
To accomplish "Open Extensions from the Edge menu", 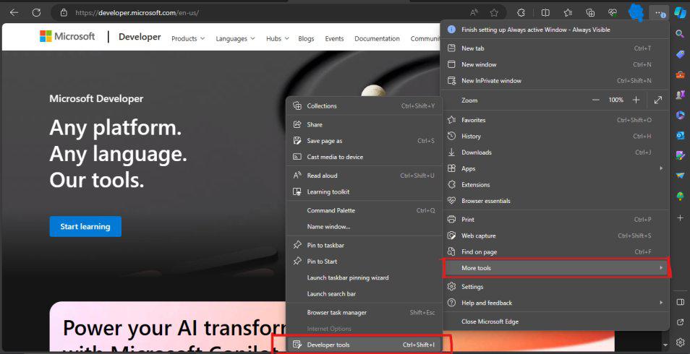I will click(555, 185).
